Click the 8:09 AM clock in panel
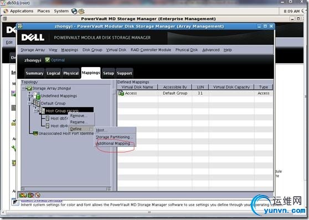The image size is (309, 220). click(x=292, y=11)
